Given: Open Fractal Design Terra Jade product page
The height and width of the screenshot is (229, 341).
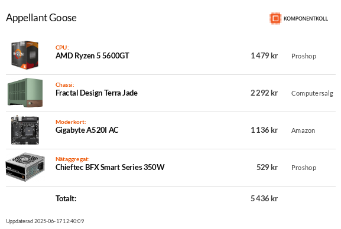Looking at the screenshot, I should 96,93.
